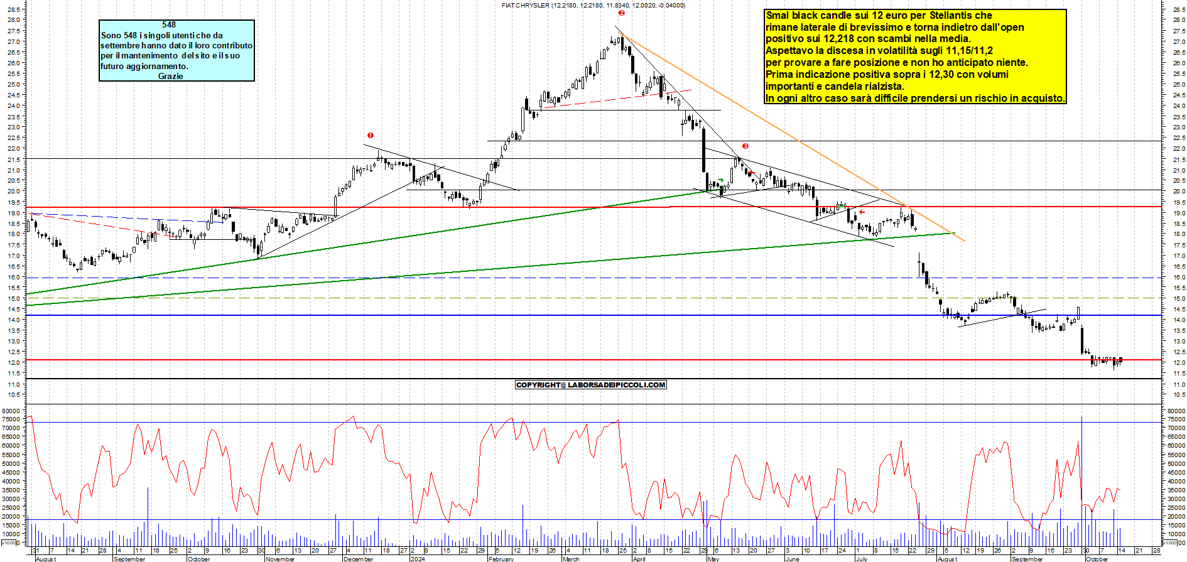Click the small red arrow in early July
Screen dimensions: 1187x562
[862, 212]
